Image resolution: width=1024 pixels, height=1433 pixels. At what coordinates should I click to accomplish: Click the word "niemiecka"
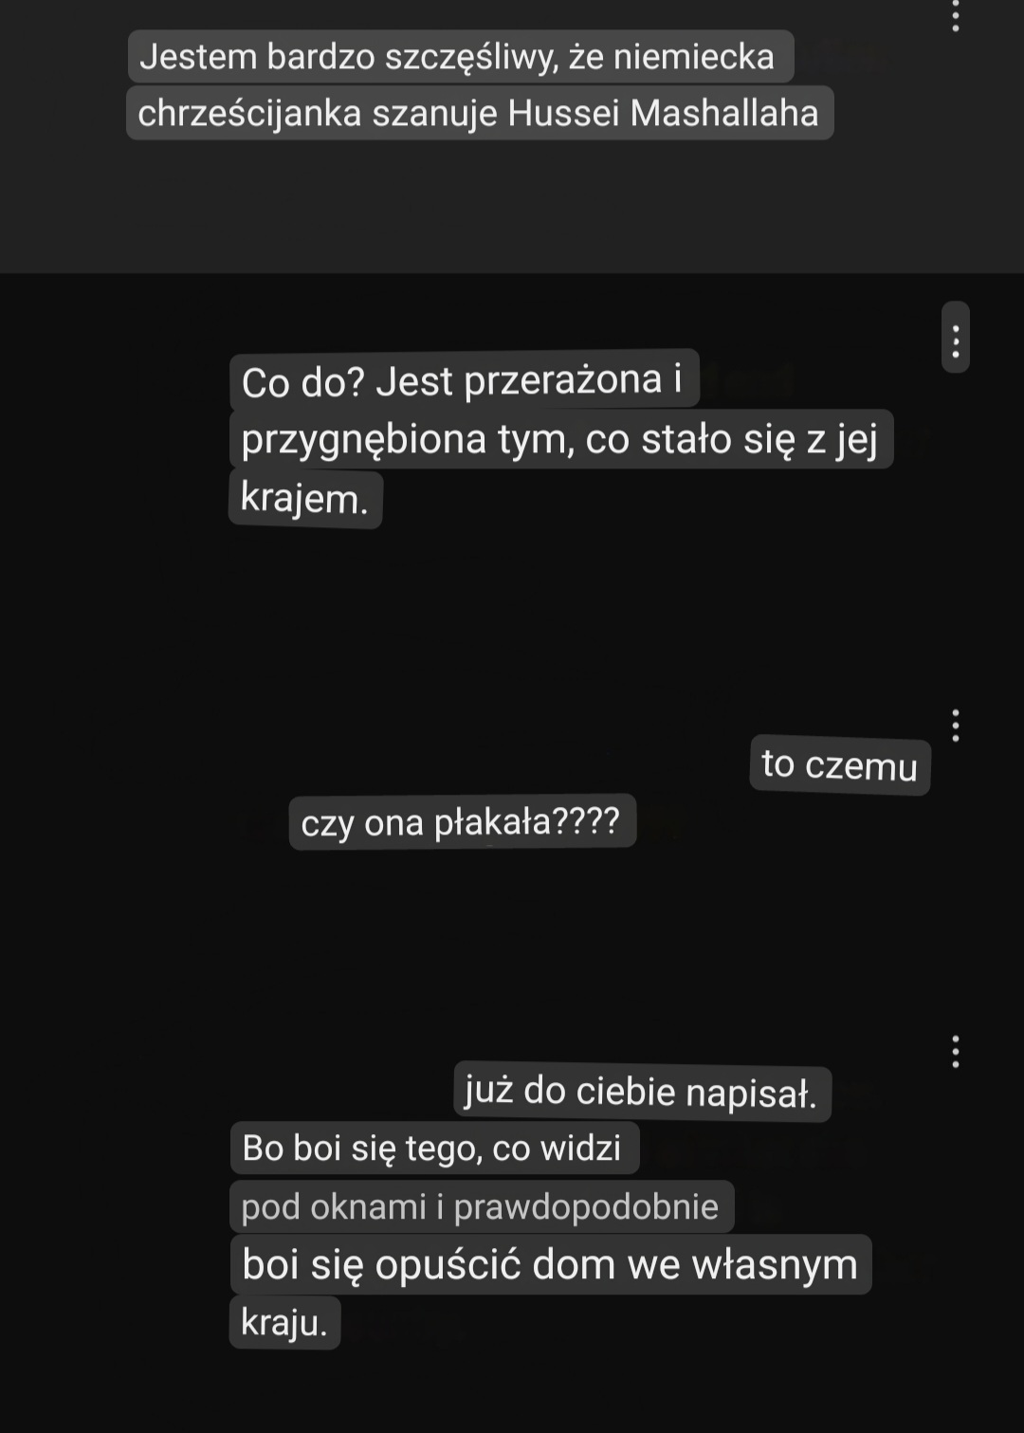pos(694,57)
